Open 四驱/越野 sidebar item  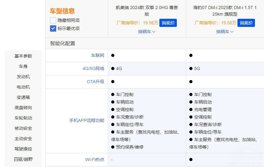coord(23,159)
